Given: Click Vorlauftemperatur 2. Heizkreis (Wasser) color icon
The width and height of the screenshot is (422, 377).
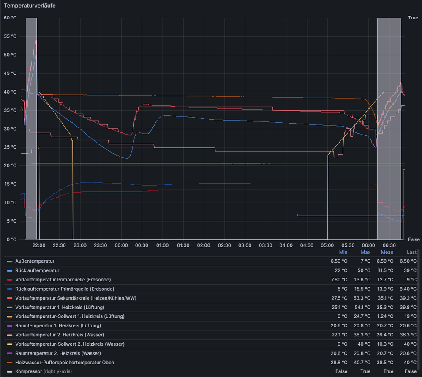Looking at the screenshot, I should point(10,335).
